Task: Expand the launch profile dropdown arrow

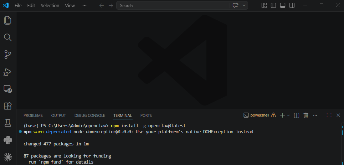Action: [288, 115]
